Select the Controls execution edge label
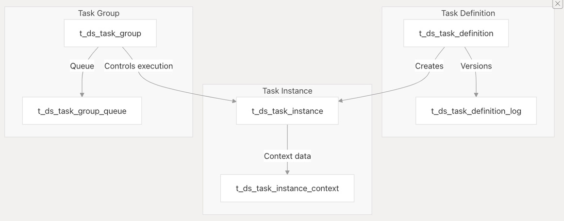Image resolution: width=564 pixels, height=221 pixels. [x=138, y=66]
